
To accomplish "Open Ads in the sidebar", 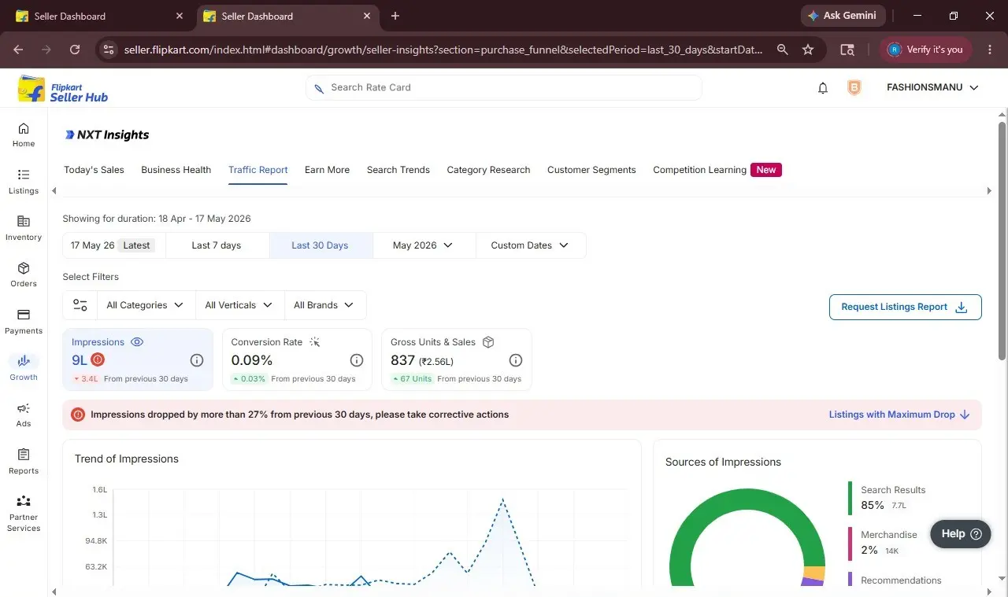I will (24, 415).
